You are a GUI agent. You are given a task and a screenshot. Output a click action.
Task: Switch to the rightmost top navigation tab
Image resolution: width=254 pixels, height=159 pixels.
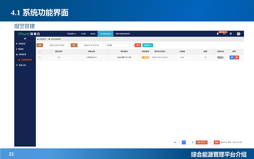pos(123,34)
